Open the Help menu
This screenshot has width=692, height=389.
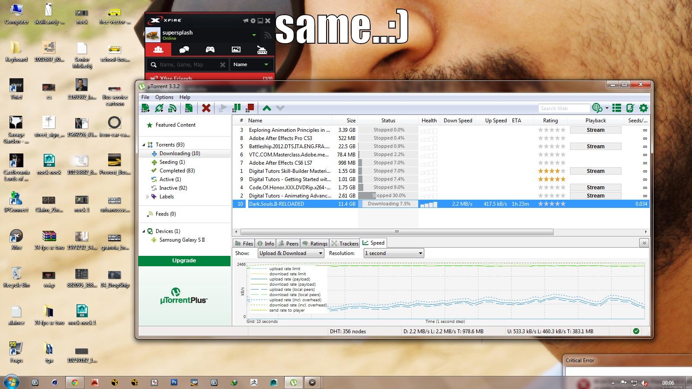tap(185, 97)
